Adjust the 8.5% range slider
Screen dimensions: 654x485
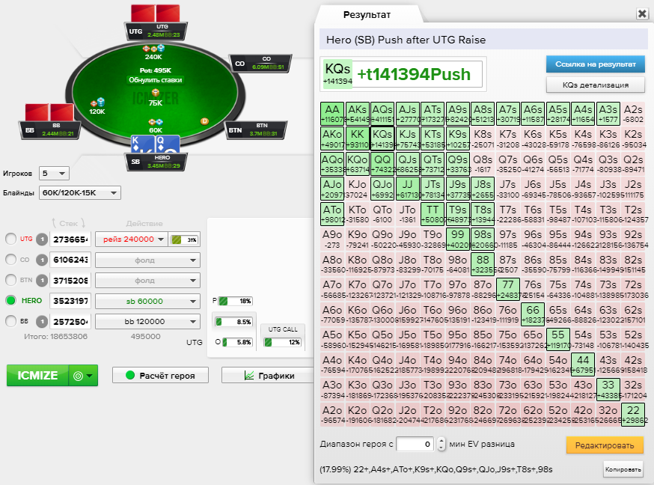click(233, 322)
